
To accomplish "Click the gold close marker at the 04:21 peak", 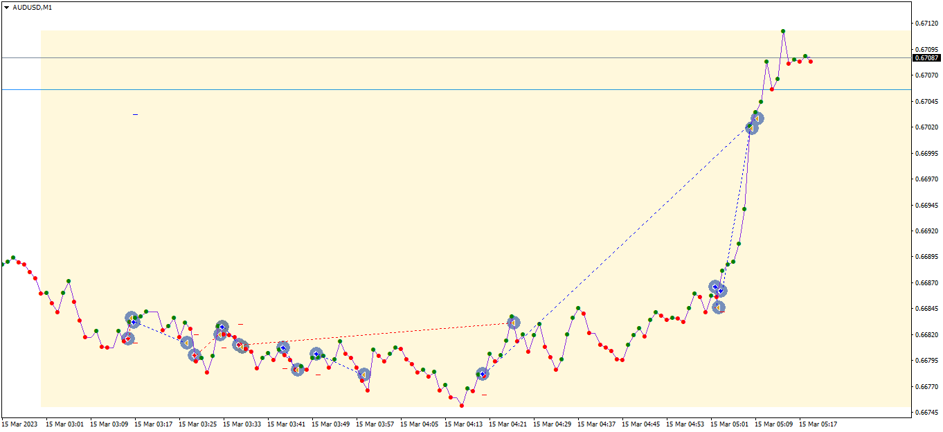I will click(x=513, y=322).
